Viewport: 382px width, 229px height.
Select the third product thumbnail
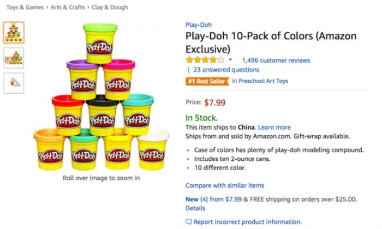click(x=14, y=83)
